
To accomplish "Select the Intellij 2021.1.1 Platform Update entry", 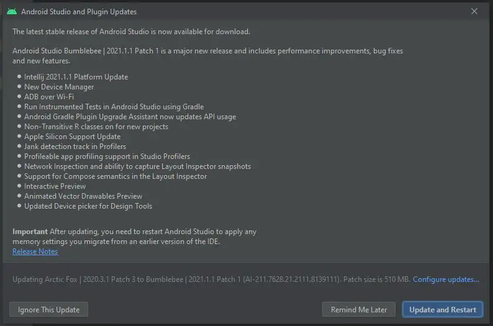I will tap(76, 77).
